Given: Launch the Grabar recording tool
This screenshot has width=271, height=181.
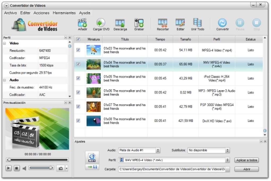Looking at the screenshot, I should tap(139, 23).
